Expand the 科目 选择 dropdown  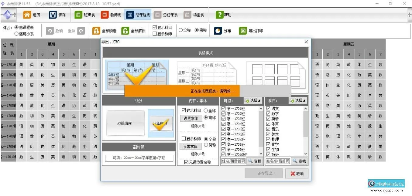(x=298, y=100)
